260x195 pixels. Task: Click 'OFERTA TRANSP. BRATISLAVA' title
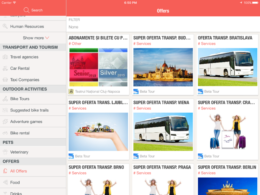(x=225, y=38)
